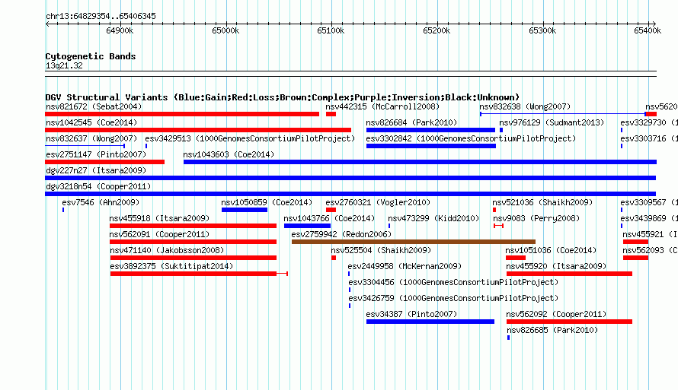Open esv2449958 (McKernan2009) label

click(405, 266)
